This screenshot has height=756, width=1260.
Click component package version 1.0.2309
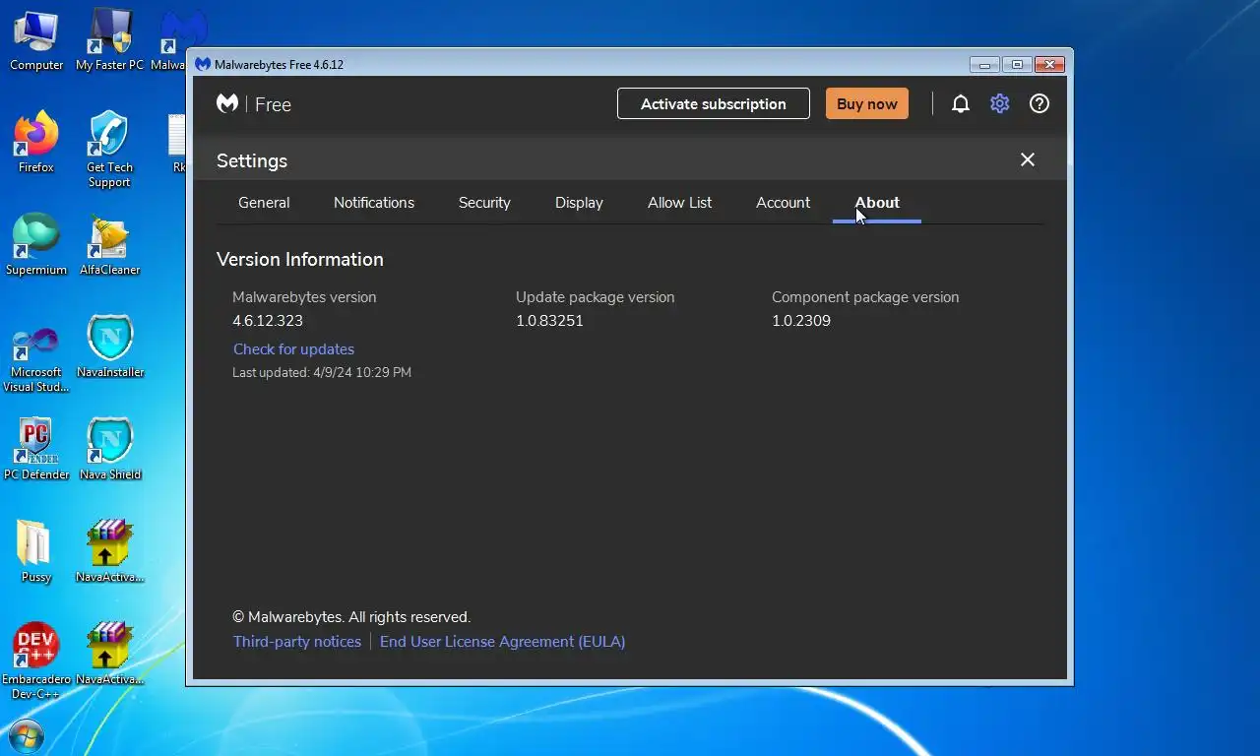pos(801,321)
